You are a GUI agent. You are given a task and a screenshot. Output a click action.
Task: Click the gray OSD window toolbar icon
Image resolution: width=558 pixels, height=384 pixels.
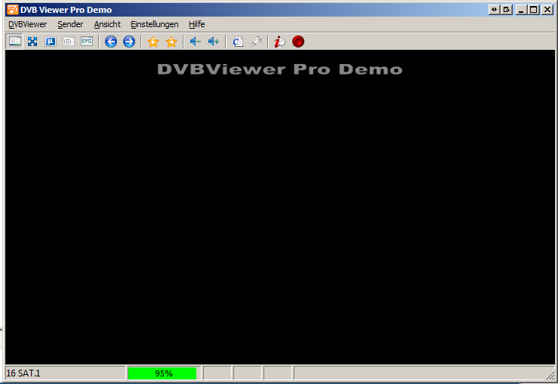(x=69, y=41)
